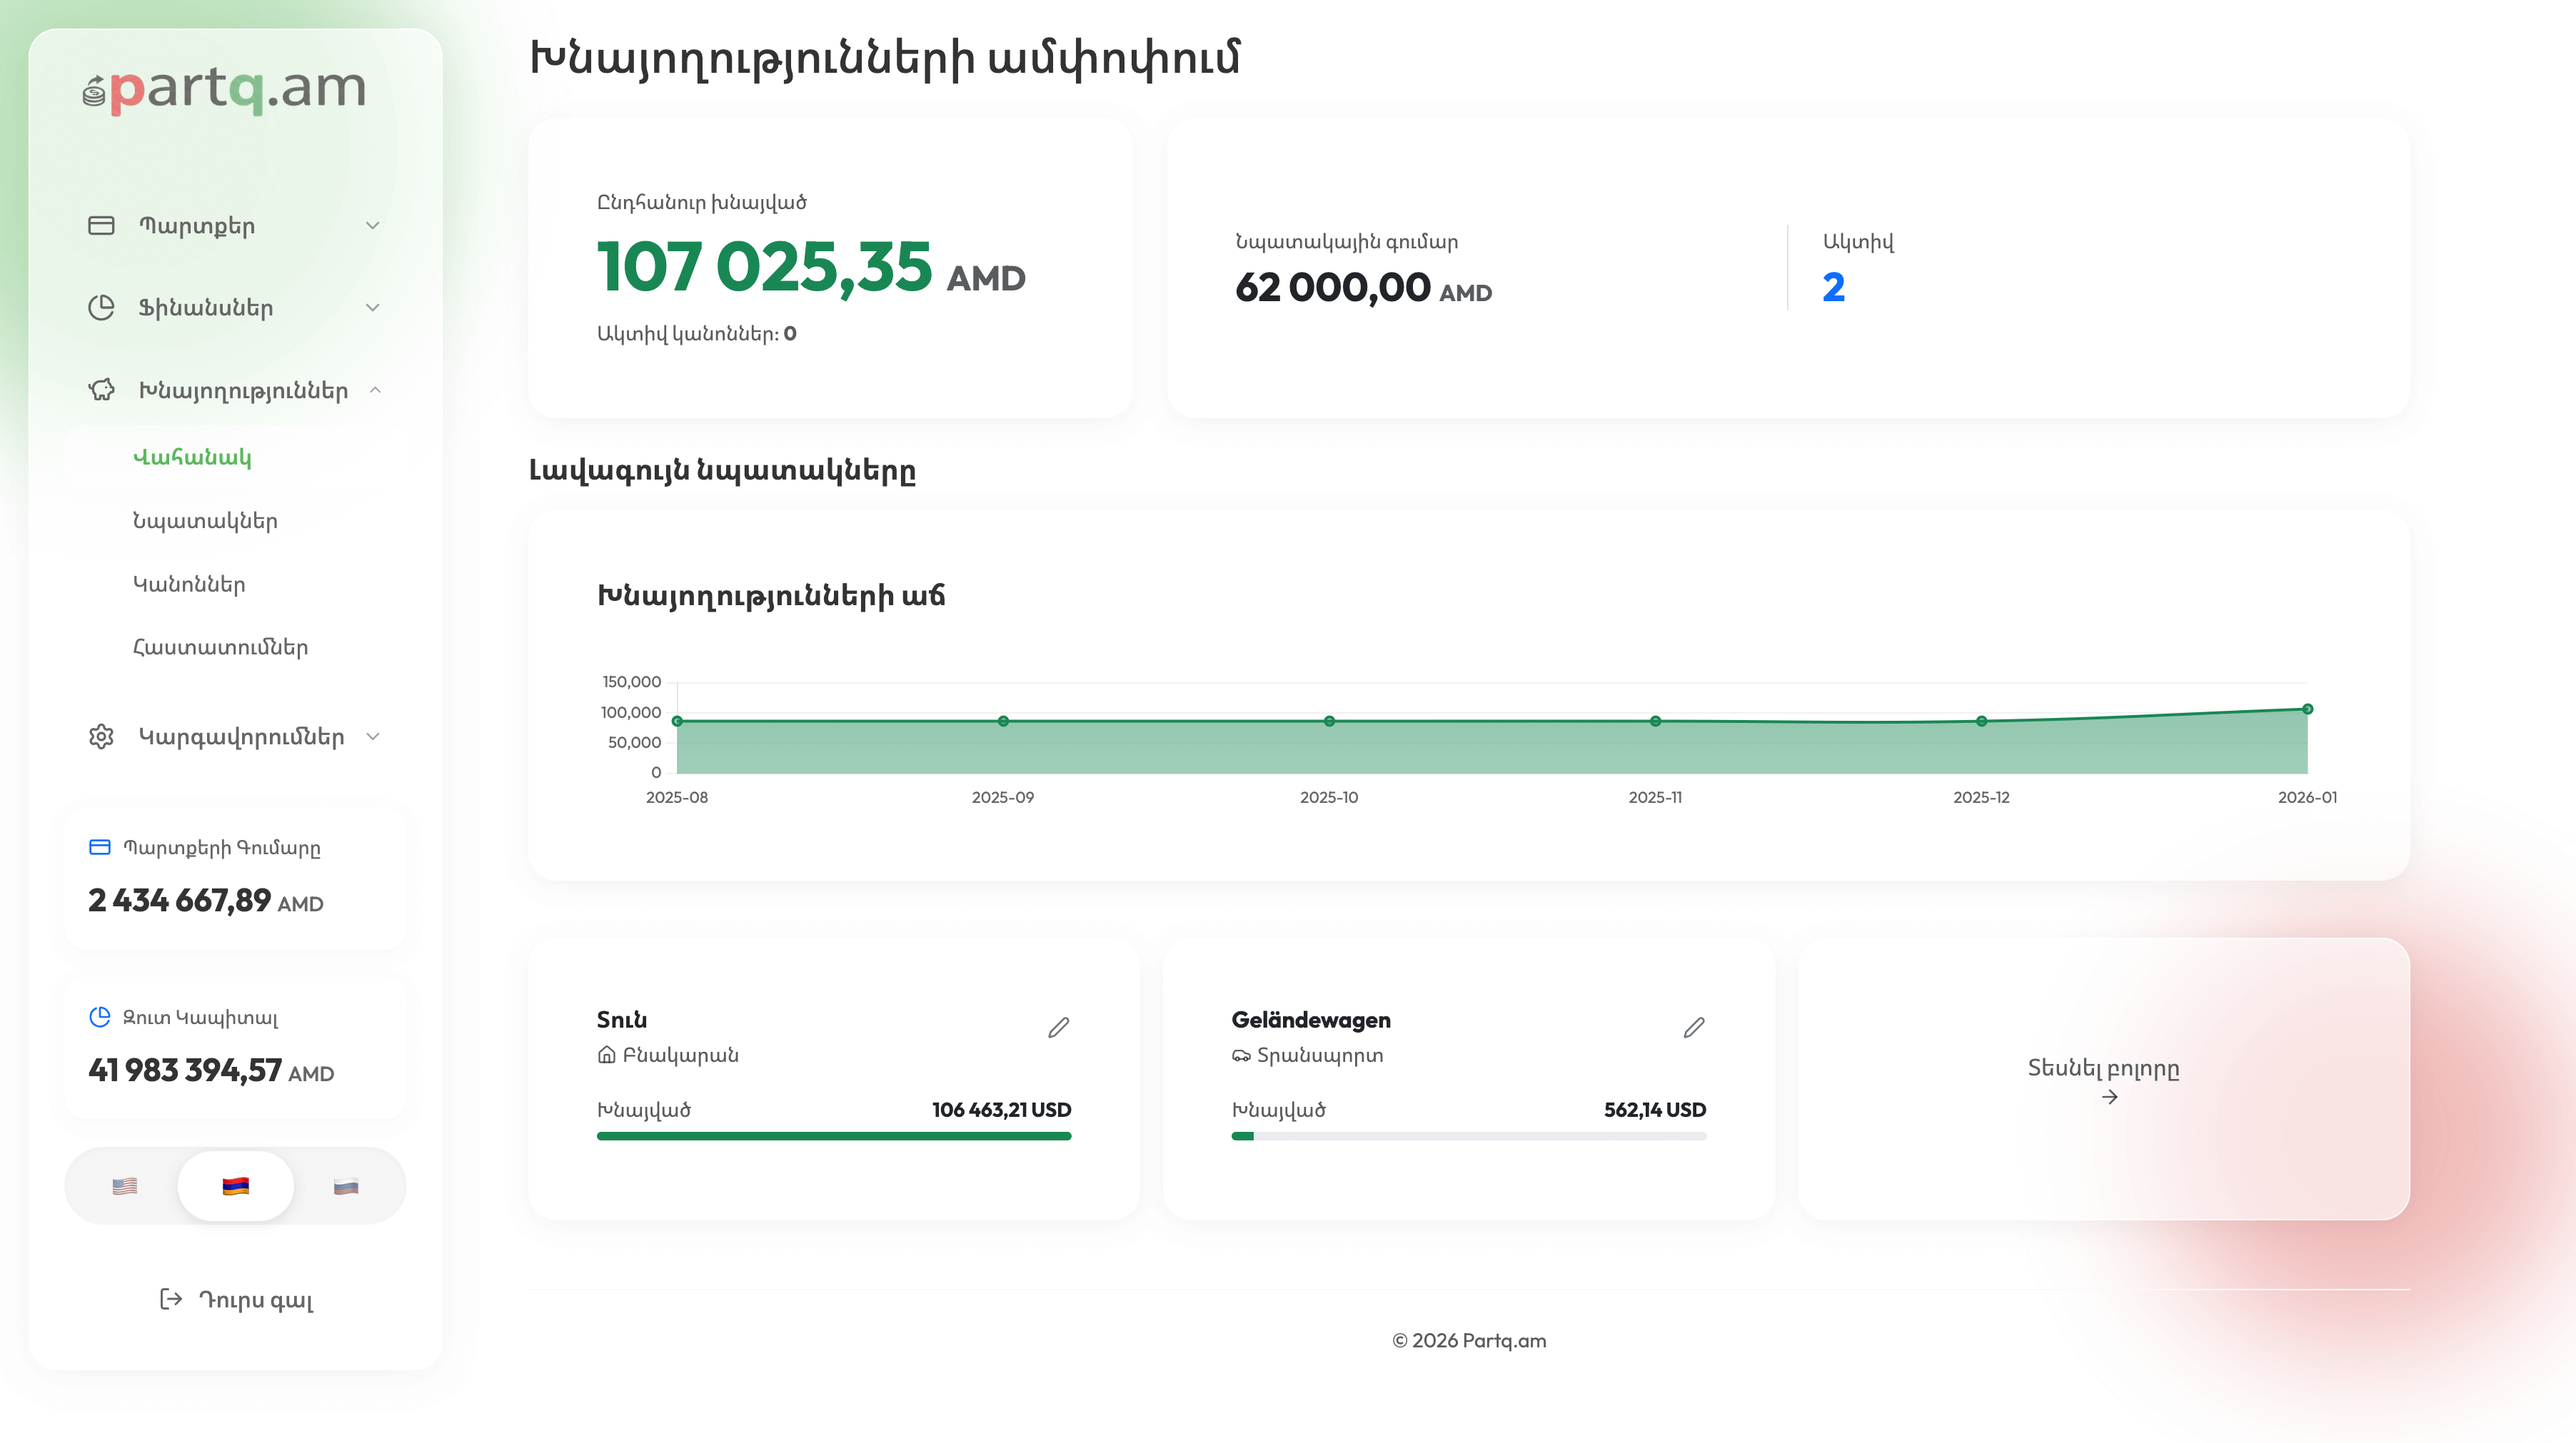Expand the Պարտքեր menu chevron
Viewport: 2576px width, 1443px height.
point(373,226)
